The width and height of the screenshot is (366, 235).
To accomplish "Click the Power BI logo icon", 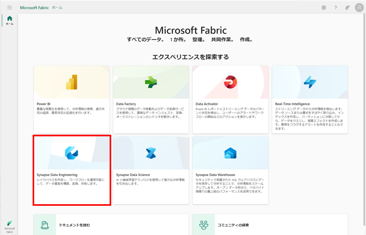I will coord(72,82).
